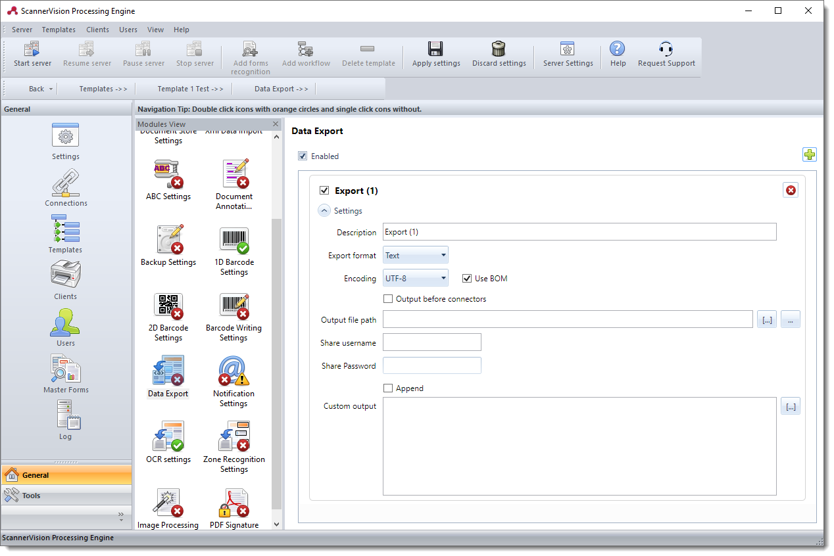
Task: Click in the Share username field
Action: pyautogui.click(x=432, y=342)
